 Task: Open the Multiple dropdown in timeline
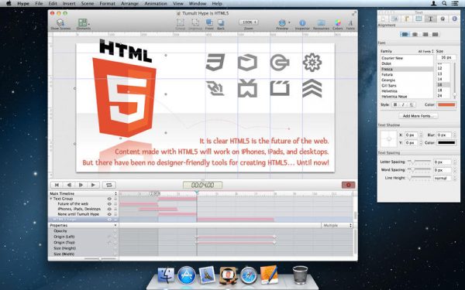click(337, 226)
